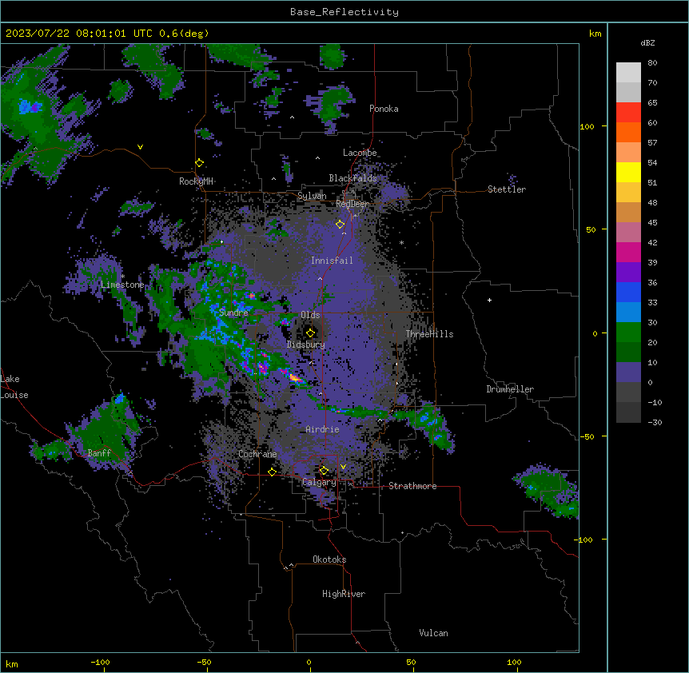689x673 pixels.
Task: Click the yellow diamond marker near Cochrane
Action: 272,472
